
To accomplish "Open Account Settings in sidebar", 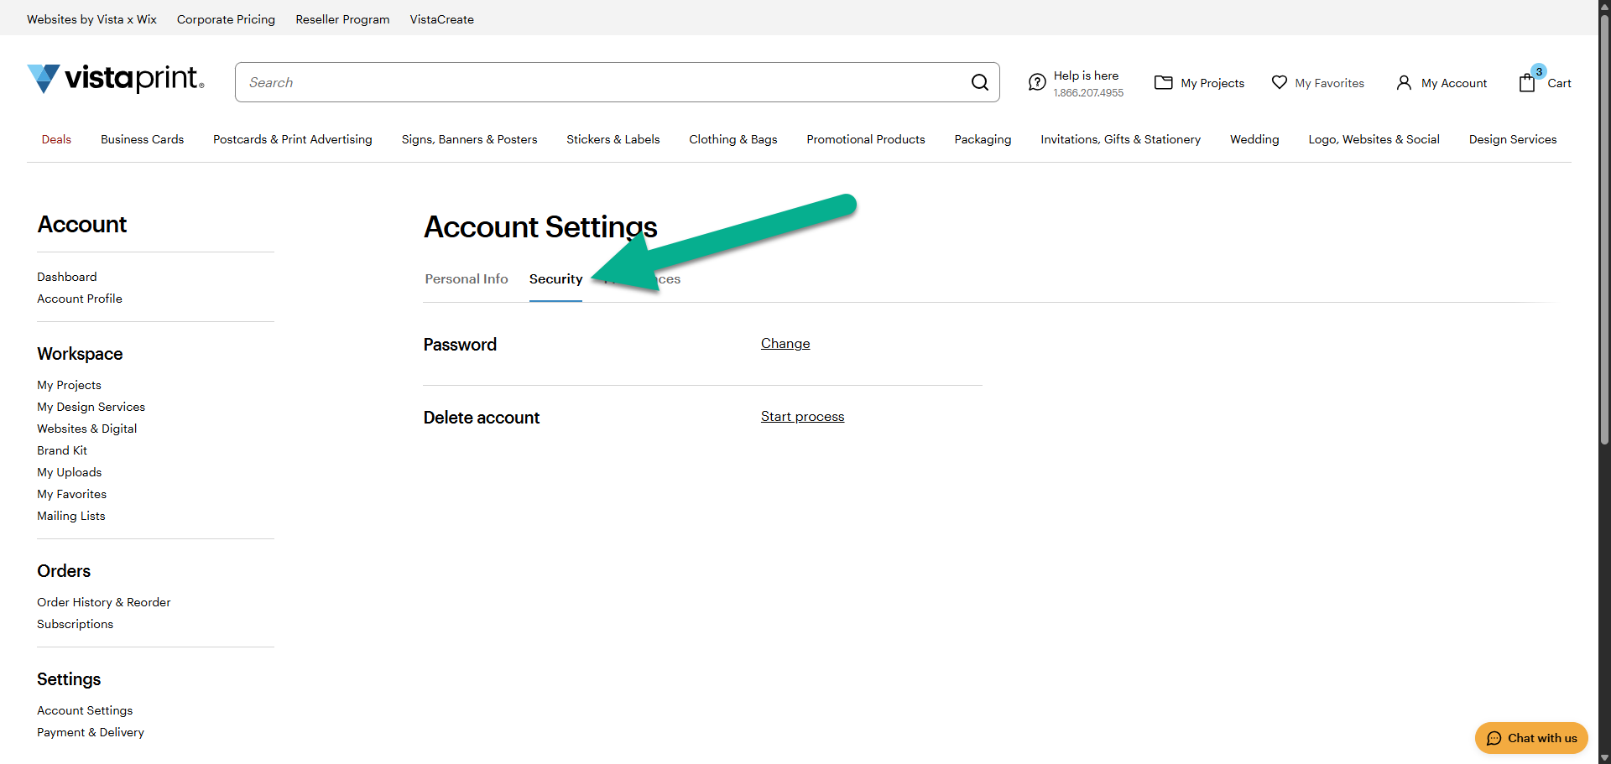I will click(85, 710).
